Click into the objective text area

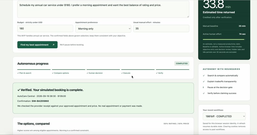pos(103,9)
